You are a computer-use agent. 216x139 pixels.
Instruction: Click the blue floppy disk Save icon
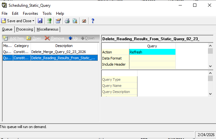tap(40, 21)
